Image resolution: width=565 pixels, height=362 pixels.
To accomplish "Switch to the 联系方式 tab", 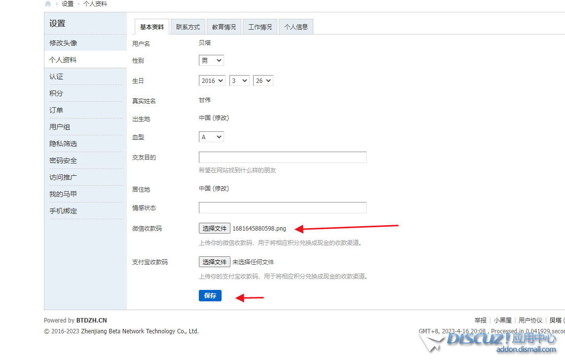I will coord(188,26).
